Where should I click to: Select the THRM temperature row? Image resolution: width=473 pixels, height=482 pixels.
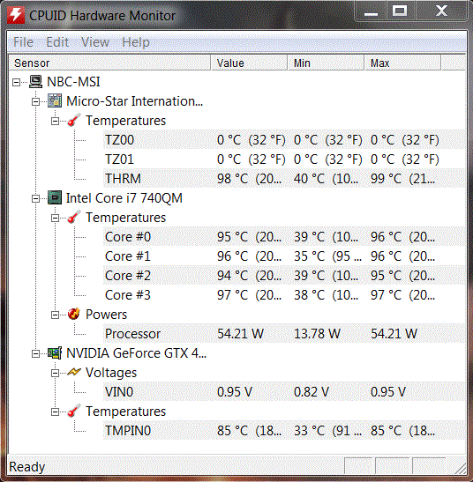(283, 179)
